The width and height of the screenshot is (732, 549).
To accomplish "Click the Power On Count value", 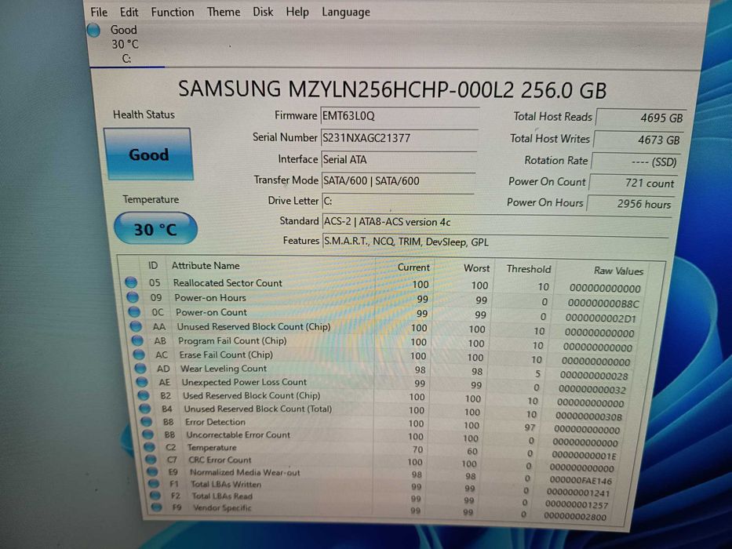I will pos(632,183).
